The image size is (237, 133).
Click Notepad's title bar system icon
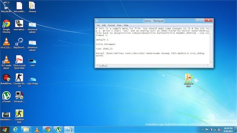(97, 21)
